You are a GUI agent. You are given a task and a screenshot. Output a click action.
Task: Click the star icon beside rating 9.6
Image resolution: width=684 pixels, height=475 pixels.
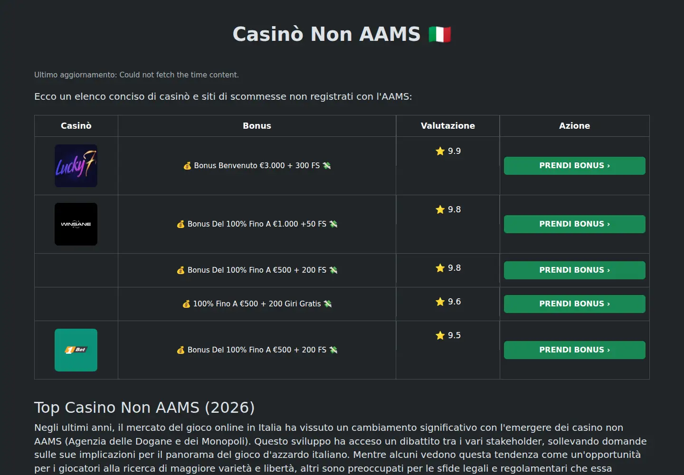click(440, 302)
